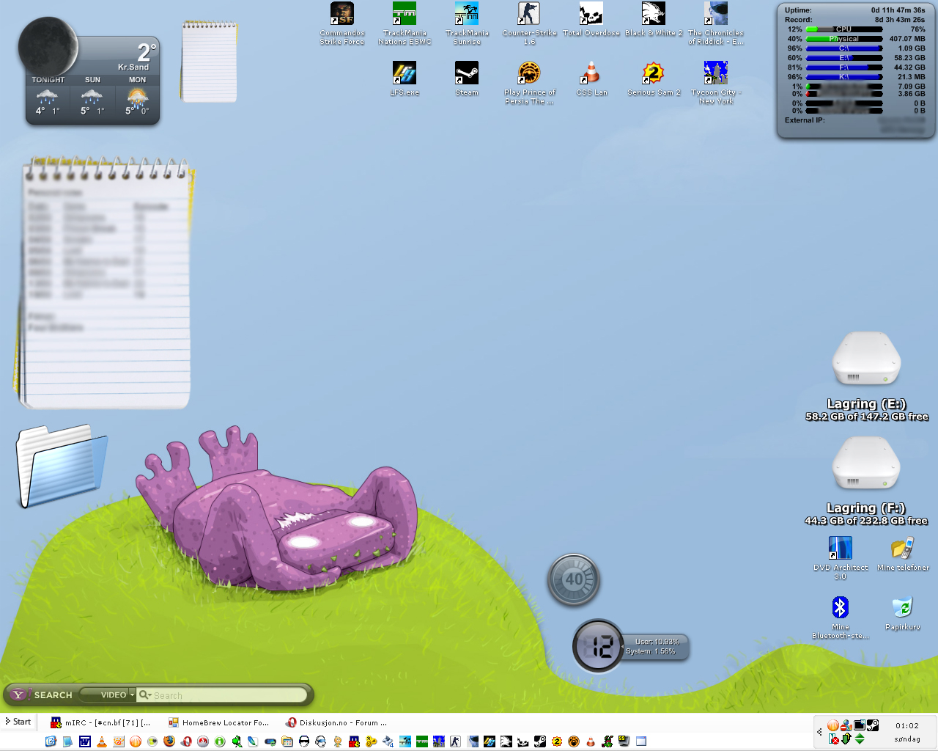Viewport: 938px width, 751px height.
Task: Open Counter-Strike 1.6 desktop shortcut
Action: (x=529, y=23)
